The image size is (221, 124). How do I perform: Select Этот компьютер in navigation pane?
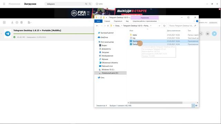coord(107,42)
